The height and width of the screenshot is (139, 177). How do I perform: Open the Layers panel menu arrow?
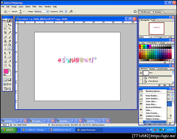[x=173, y=91]
